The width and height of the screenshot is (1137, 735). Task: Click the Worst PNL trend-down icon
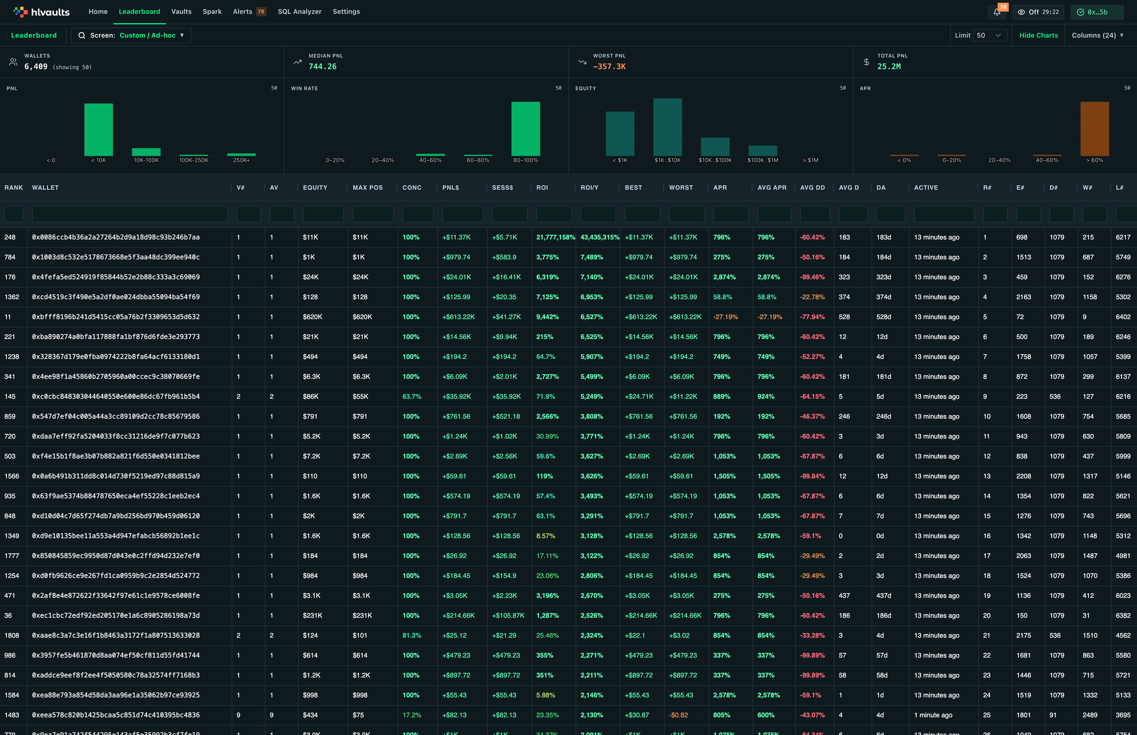tap(582, 62)
